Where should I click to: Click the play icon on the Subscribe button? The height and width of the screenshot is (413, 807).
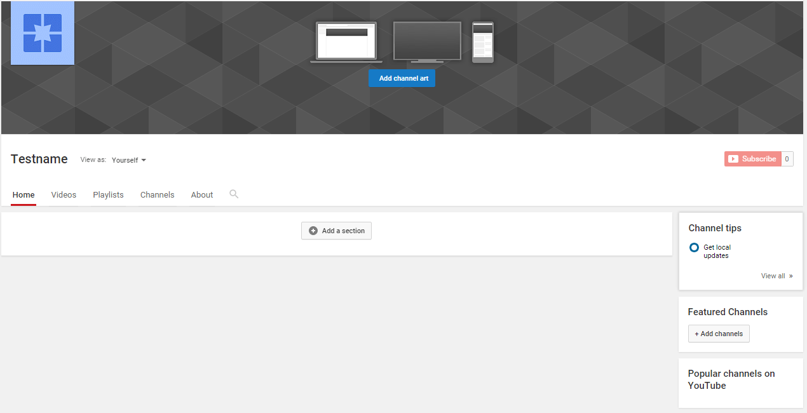tap(734, 158)
